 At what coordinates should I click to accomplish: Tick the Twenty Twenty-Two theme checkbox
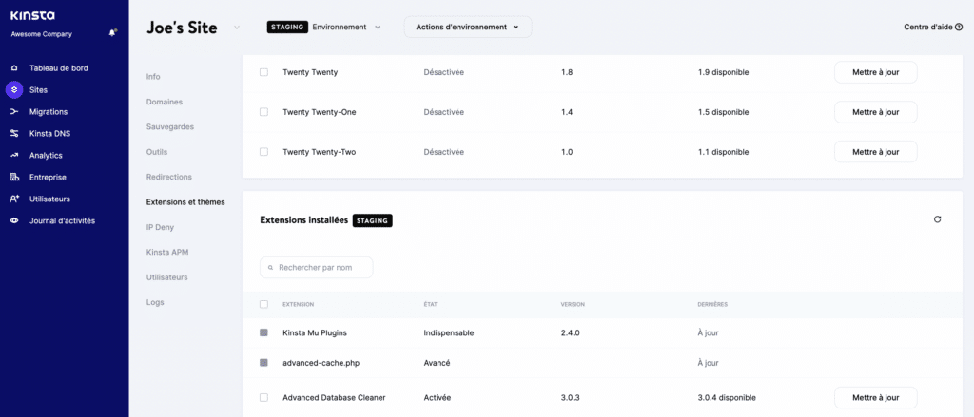click(x=264, y=152)
